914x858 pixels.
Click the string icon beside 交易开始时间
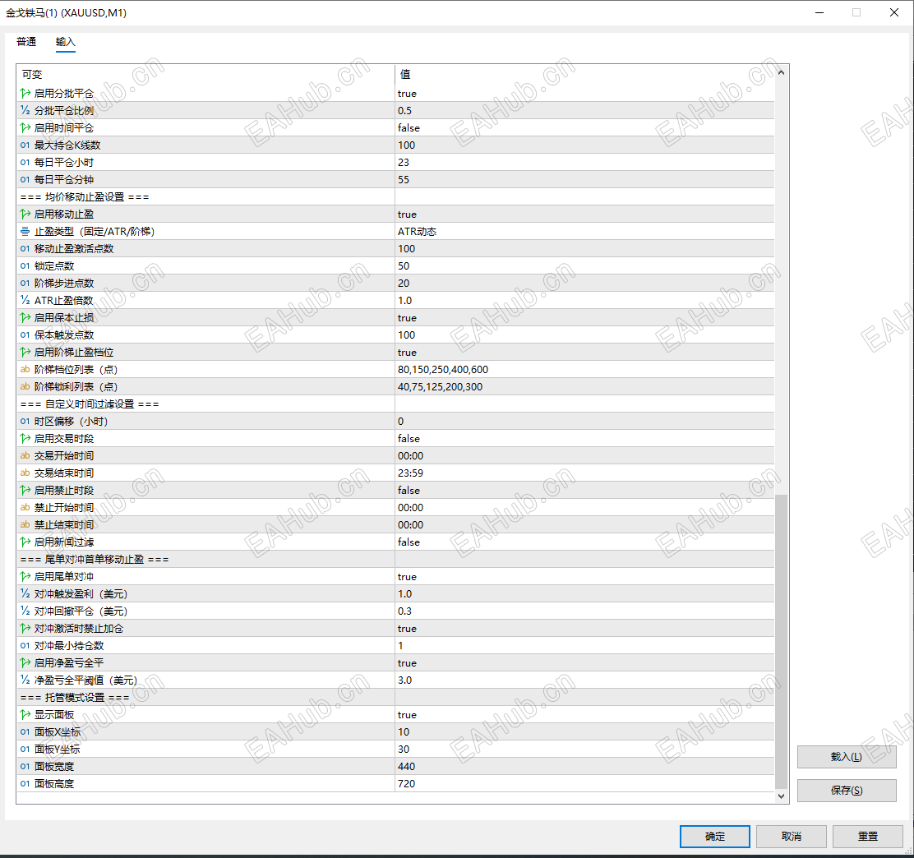(x=25, y=456)
